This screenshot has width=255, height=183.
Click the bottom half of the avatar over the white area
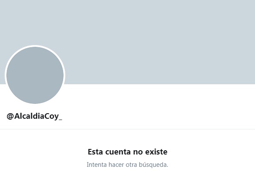point(35,94)
